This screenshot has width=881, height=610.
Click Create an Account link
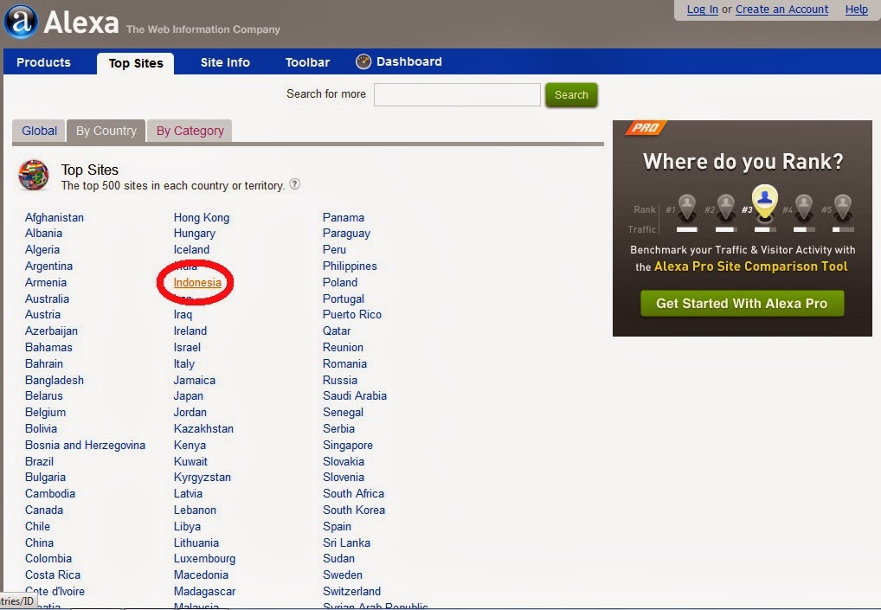pyautogui.click(x=781, y=9)
